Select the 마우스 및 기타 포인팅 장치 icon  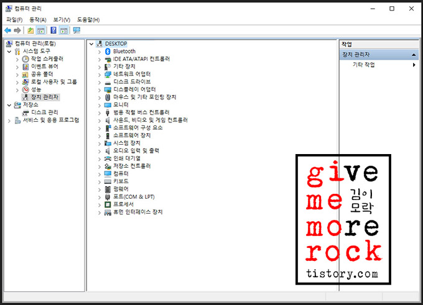(x=108, y=98)
